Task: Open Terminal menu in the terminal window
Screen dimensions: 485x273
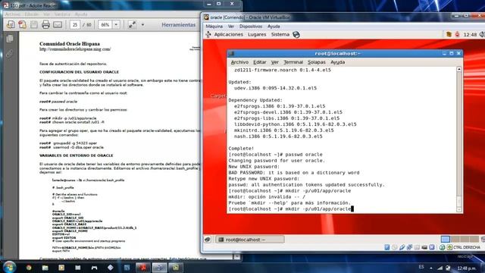Action: point(293,62)
